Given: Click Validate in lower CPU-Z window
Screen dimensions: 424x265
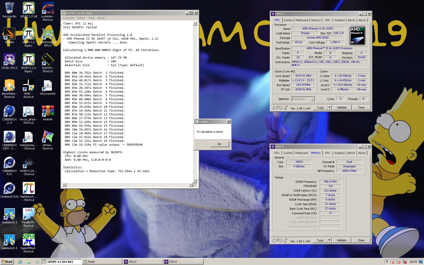Looking at the screenshot, I should tap(341, 240).
